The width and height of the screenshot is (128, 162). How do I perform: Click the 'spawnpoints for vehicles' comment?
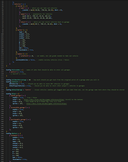click(x=42, y=14)
